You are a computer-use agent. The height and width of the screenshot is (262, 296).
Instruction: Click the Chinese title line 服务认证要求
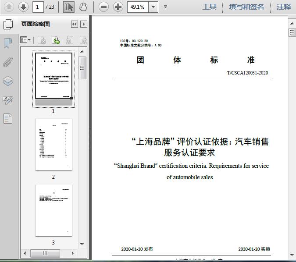click(189, 152)
